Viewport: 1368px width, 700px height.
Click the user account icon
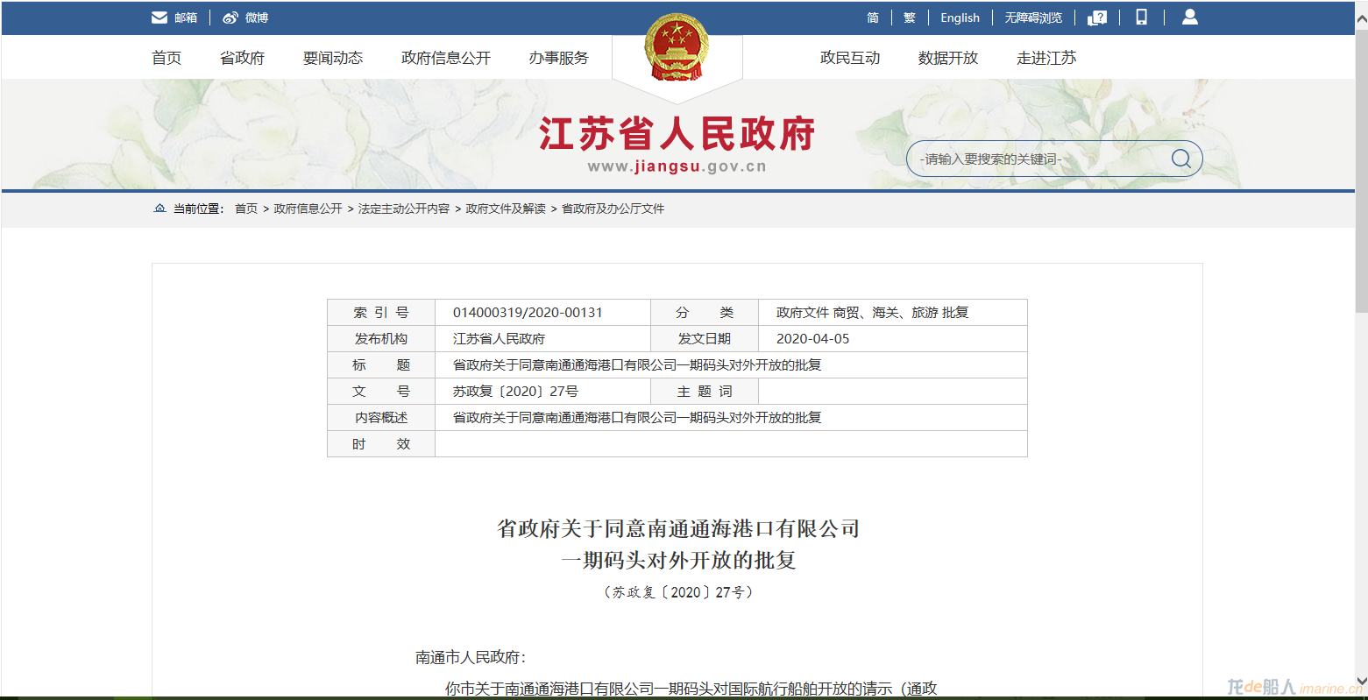point(1189,17)
